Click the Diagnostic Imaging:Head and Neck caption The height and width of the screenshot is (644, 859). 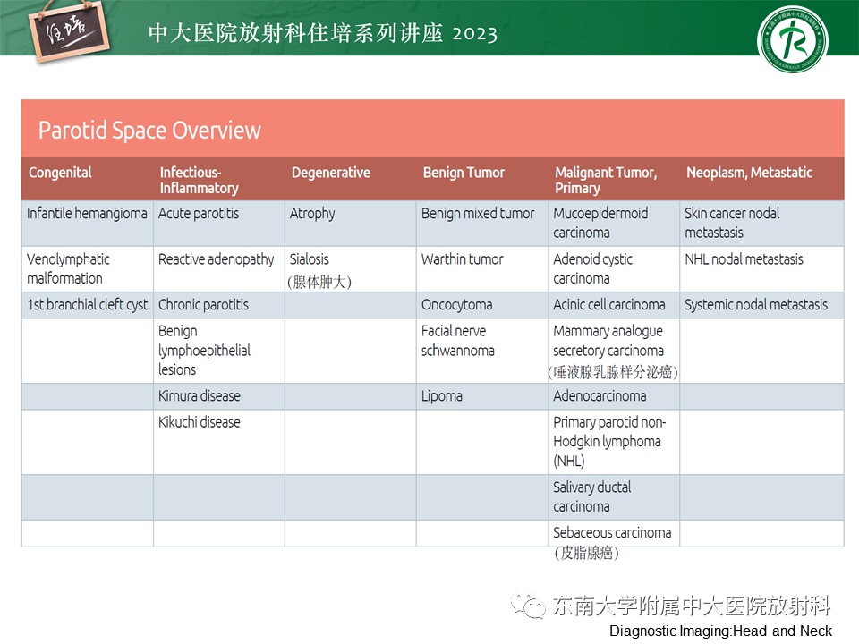coord(720,631)
